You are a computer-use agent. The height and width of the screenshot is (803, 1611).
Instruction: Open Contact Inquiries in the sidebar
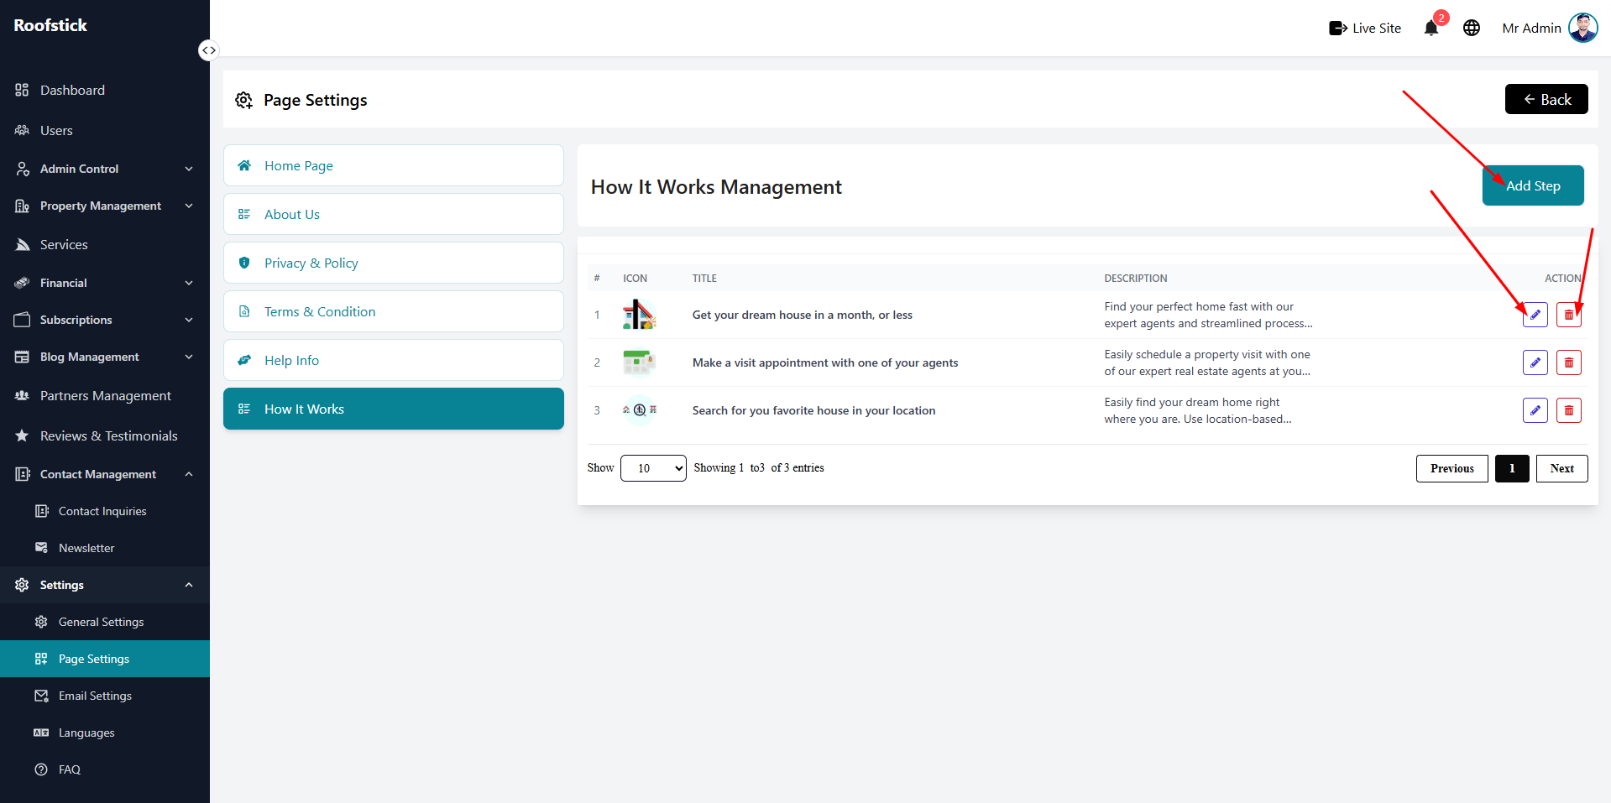tap(105, 511)
